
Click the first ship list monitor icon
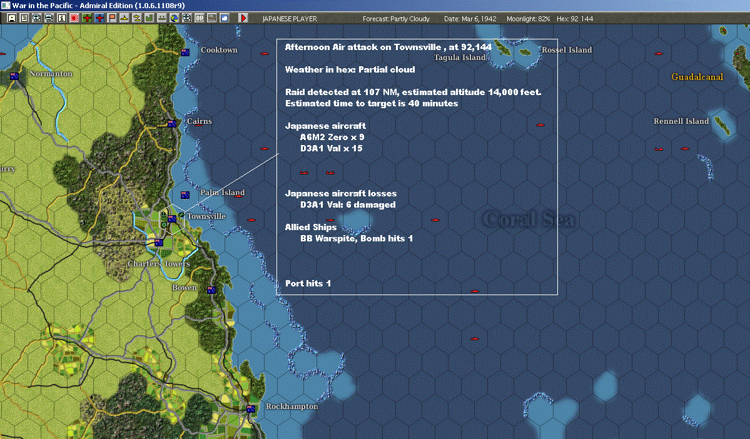click(x=37, y=18)
